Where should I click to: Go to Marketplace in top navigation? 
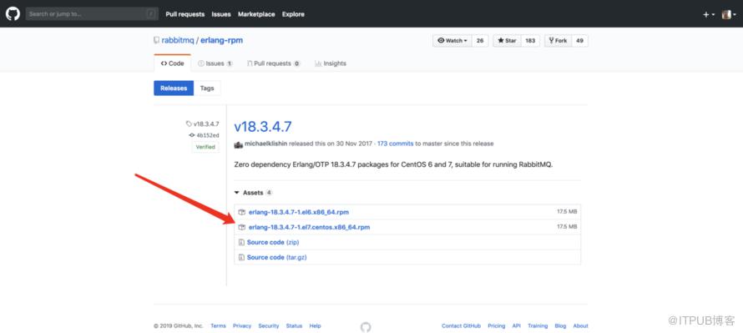tap(256, 14)
